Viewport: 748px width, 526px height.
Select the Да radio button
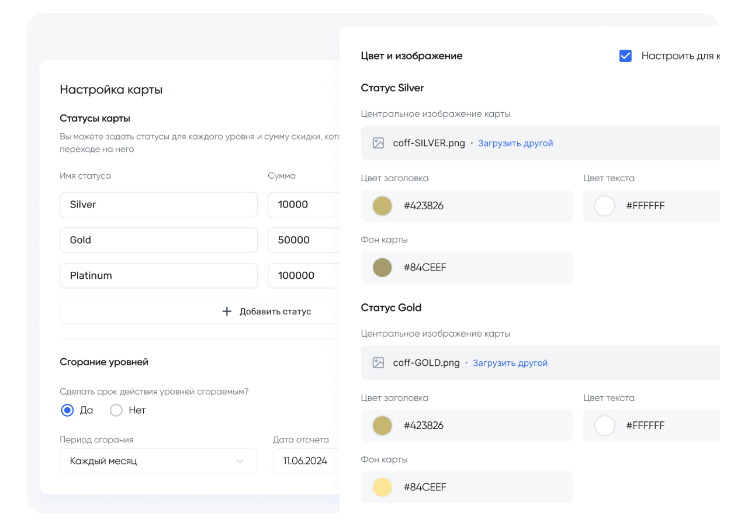(x=68, y=410)
